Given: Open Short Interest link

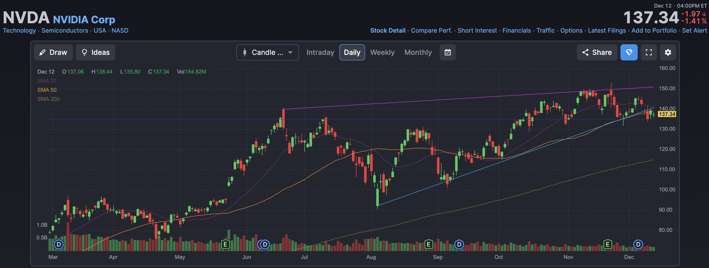Looking at the screenshot, I should 477,31.
